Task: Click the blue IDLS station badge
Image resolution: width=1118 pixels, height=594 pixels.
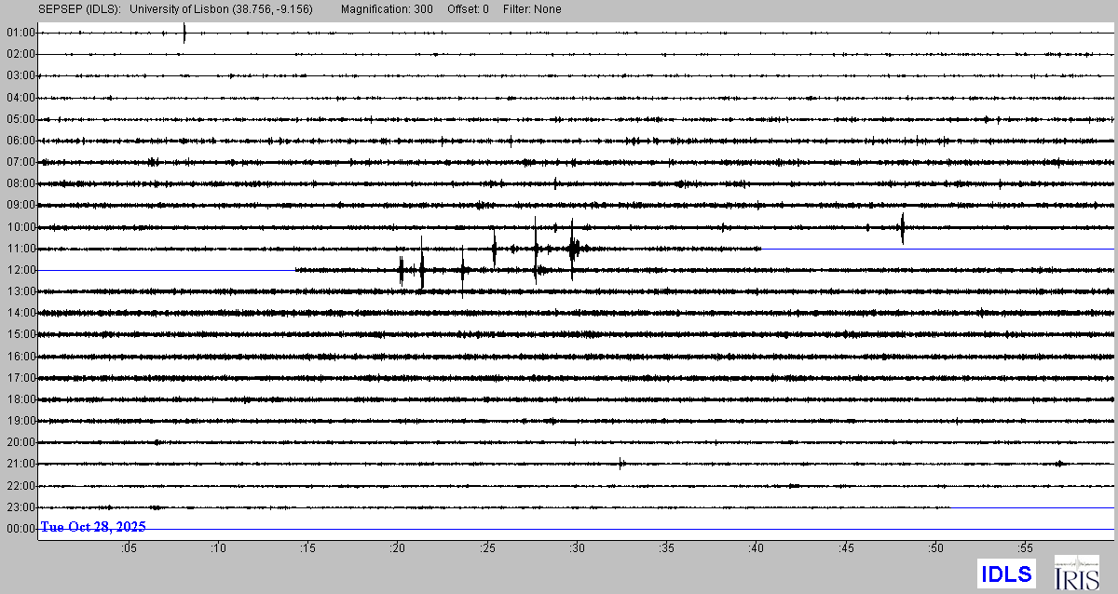Action: [x=1004, y=574]
